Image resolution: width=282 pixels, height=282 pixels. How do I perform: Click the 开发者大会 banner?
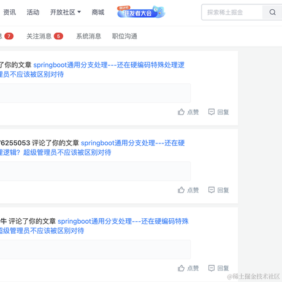click(x=141, y=12)
